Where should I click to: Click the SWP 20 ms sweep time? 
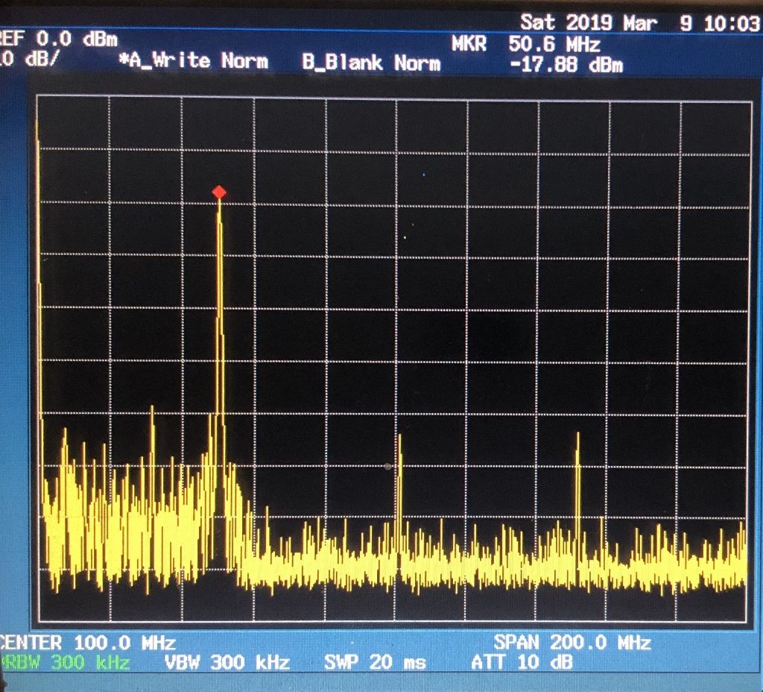coord(376,662)
